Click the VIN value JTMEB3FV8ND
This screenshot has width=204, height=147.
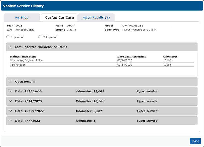(25, 30)
